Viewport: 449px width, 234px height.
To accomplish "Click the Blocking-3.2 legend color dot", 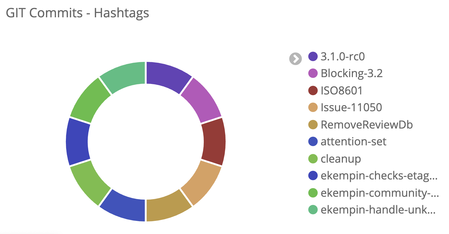I will [x=313, y=73].
